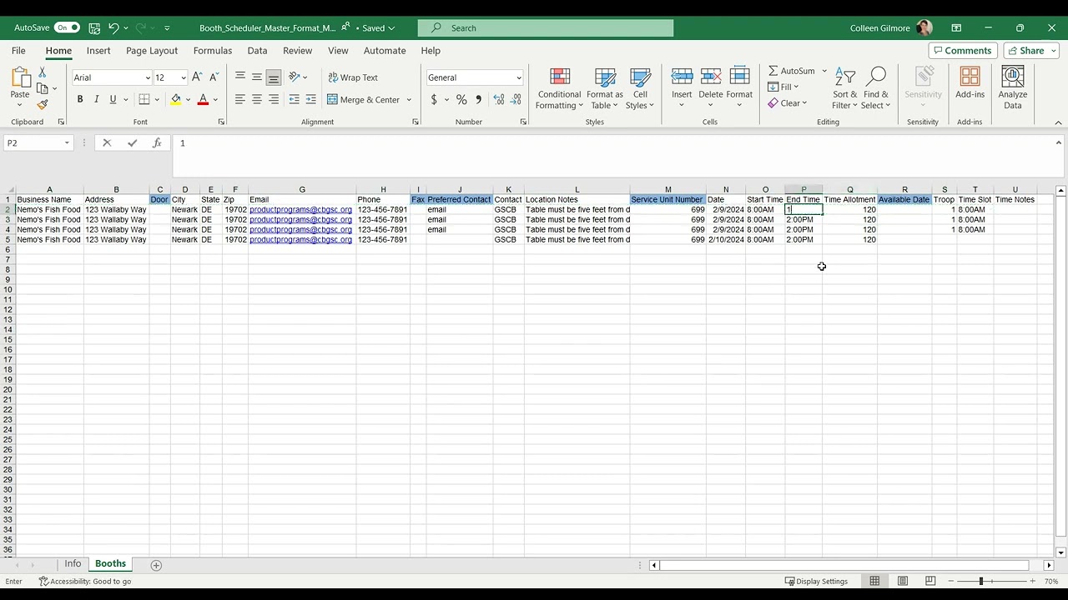Open productprograms@cbgsc.org link in row 2
Viewport: 1068px width, 600px height.
point(300,210)
